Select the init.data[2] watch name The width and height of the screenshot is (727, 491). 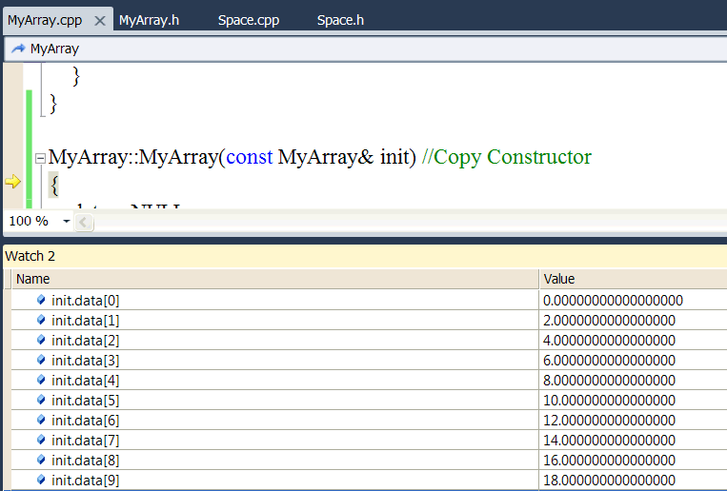pos(86,341)
